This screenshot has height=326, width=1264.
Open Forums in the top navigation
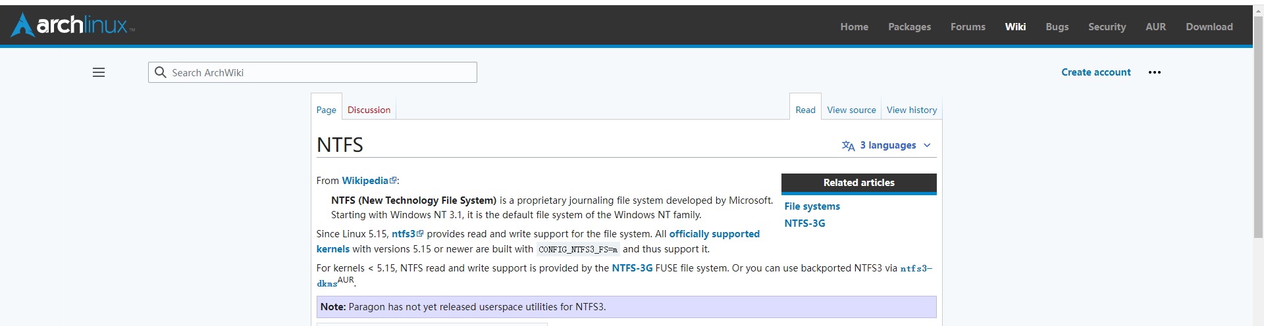968,27
